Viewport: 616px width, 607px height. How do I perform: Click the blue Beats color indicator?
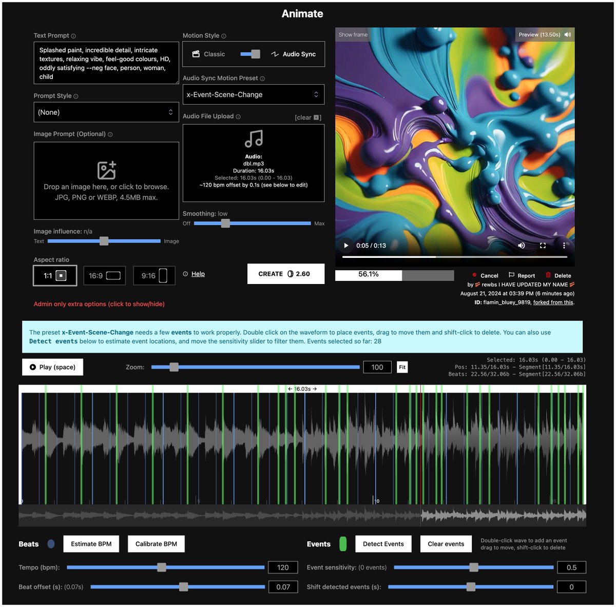coord(51,544)
